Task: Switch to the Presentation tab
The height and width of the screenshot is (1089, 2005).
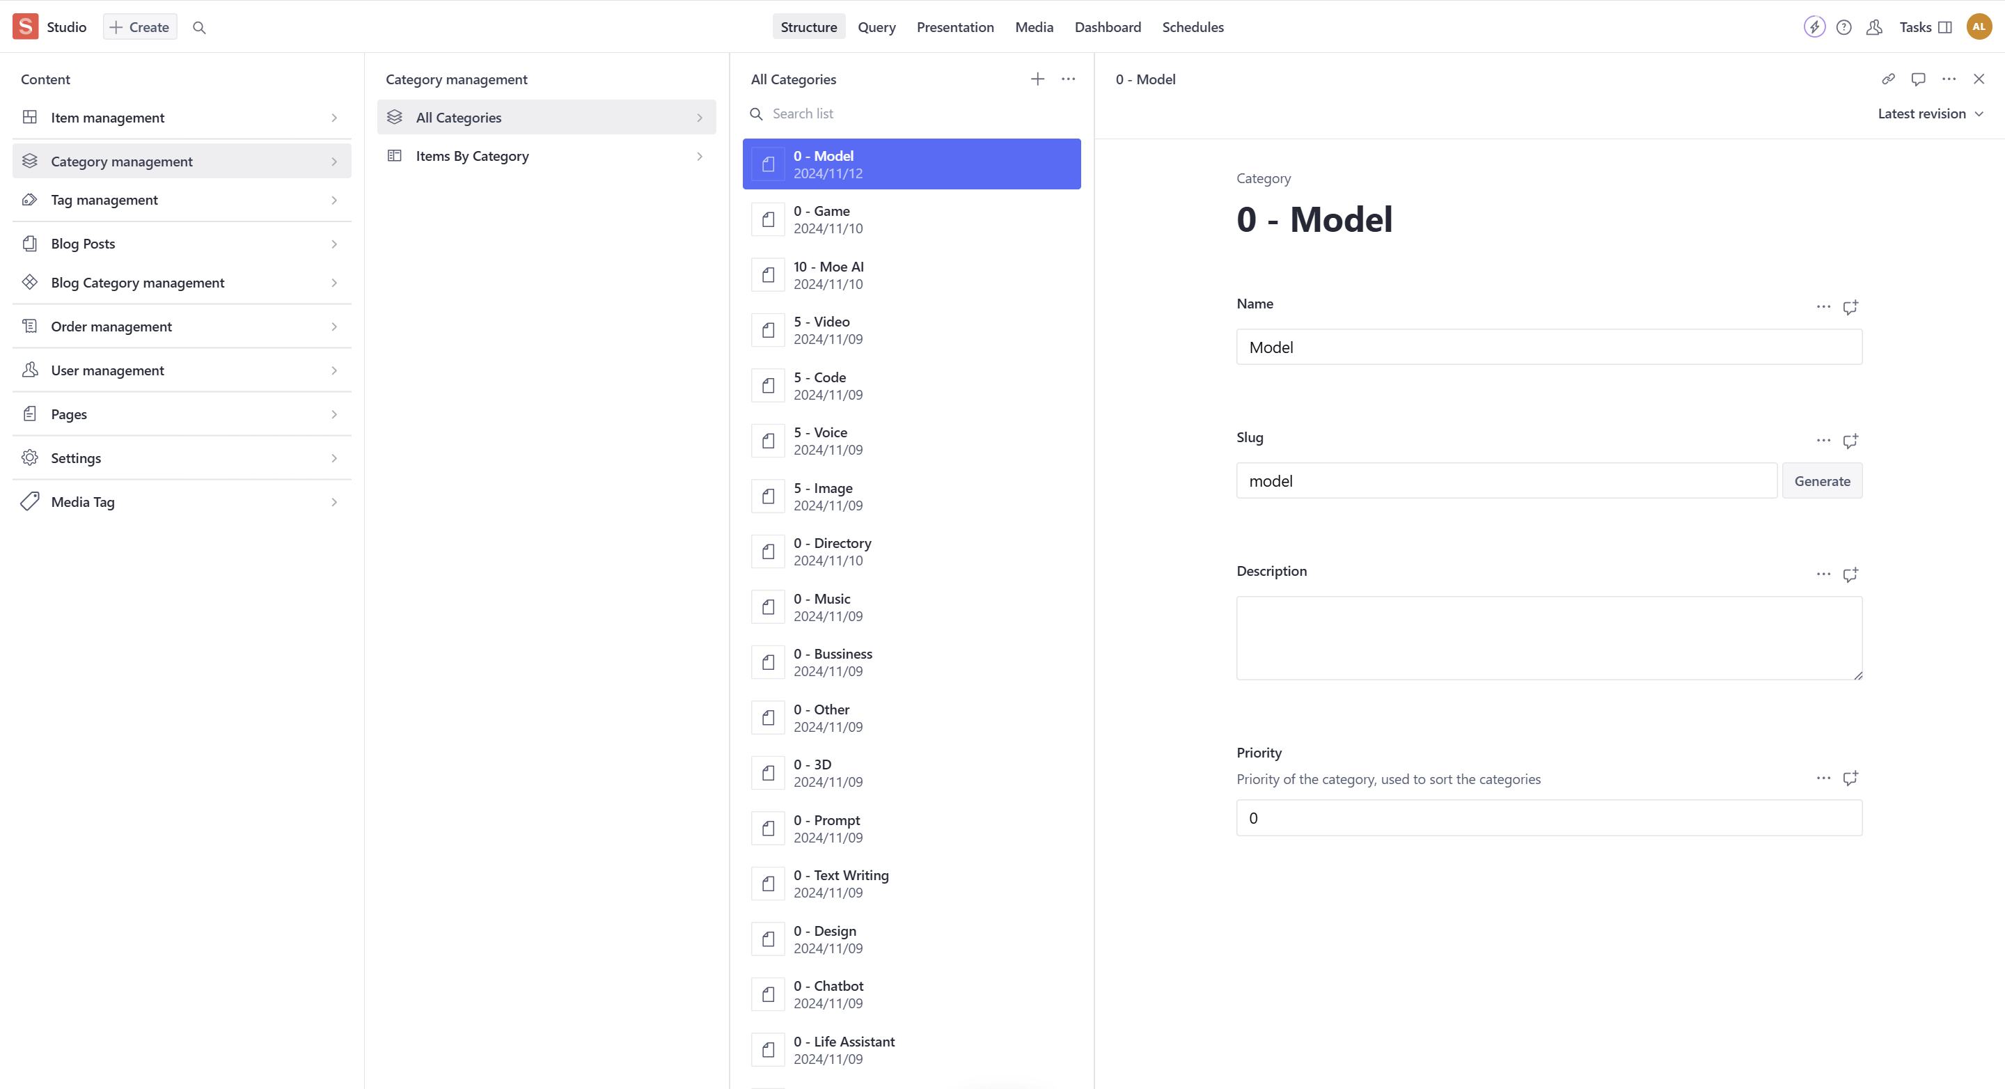Action: 955,27
